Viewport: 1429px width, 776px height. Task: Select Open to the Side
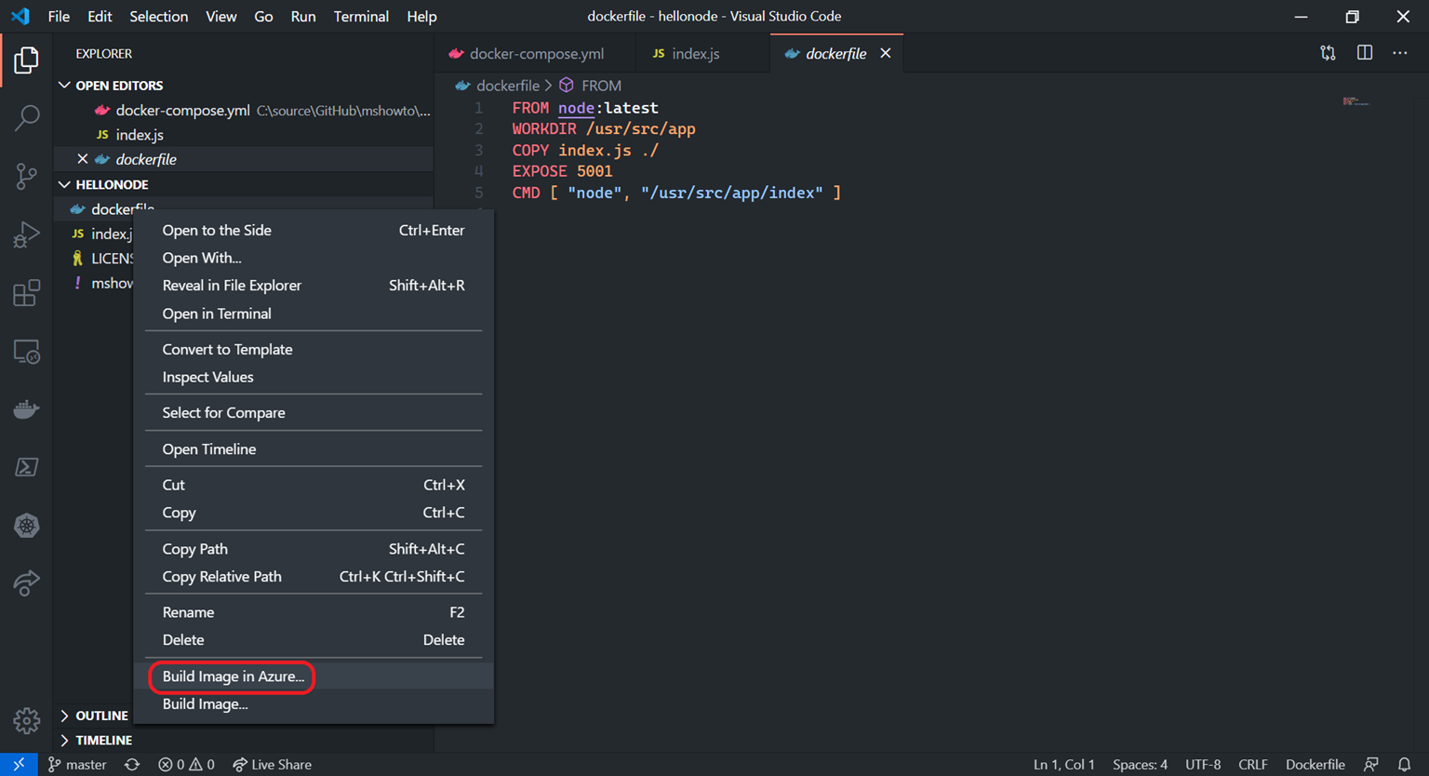click(314, 230)
